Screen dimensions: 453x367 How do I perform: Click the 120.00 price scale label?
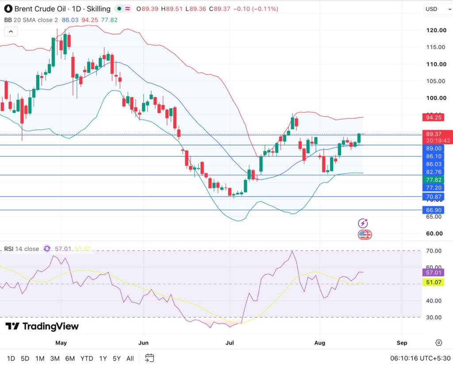(436, 30)
